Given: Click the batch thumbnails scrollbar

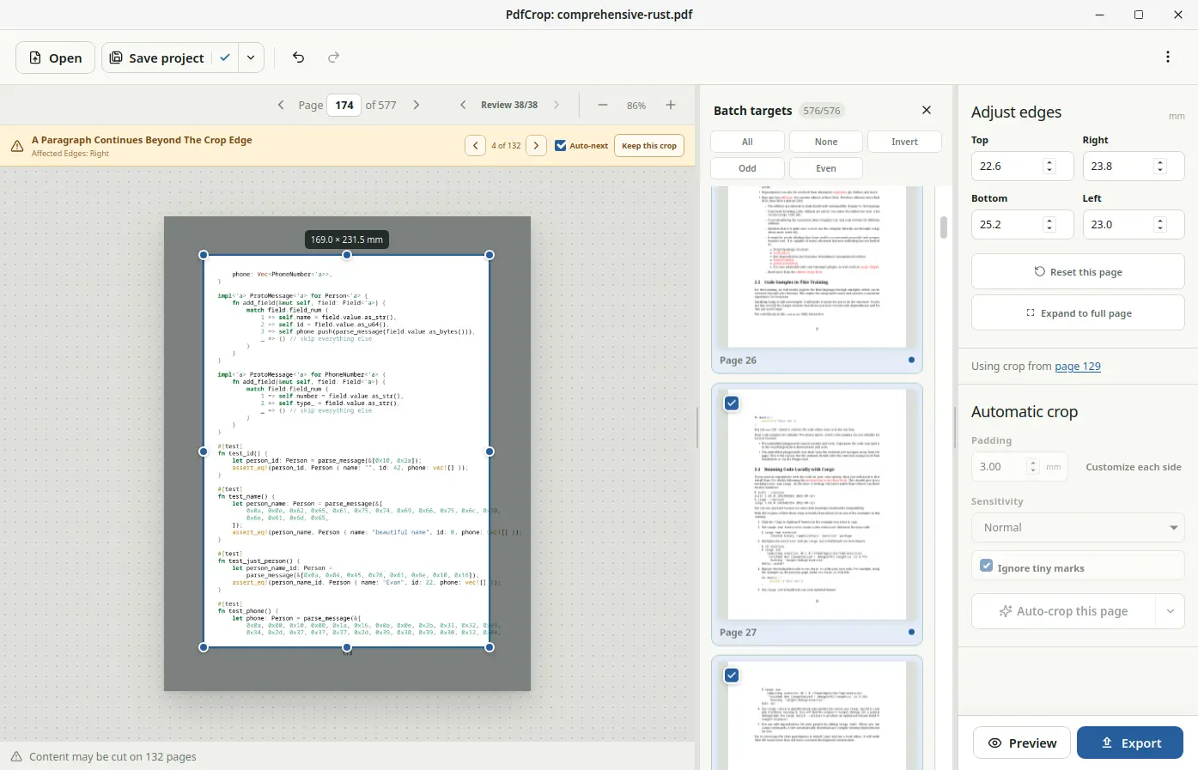Looking at the screenshot, I should (944, 227).
